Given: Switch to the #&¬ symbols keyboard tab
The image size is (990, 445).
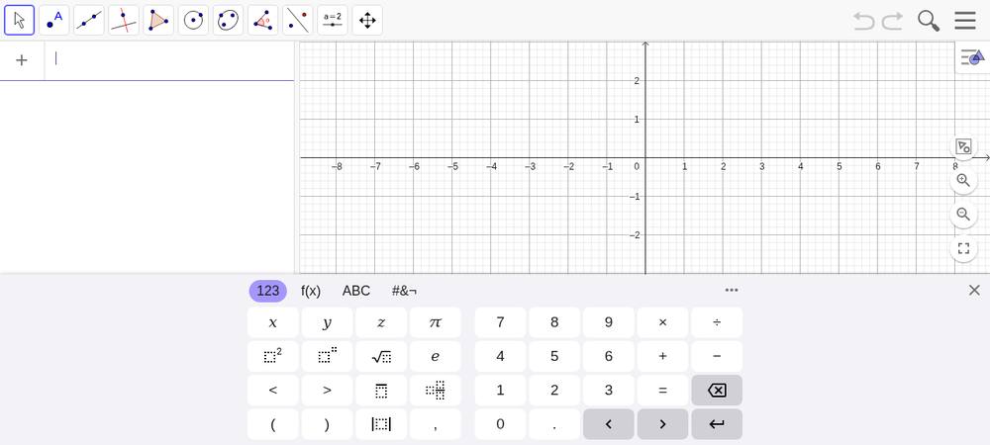Looking at the screenshot, I should click(404, 291).
